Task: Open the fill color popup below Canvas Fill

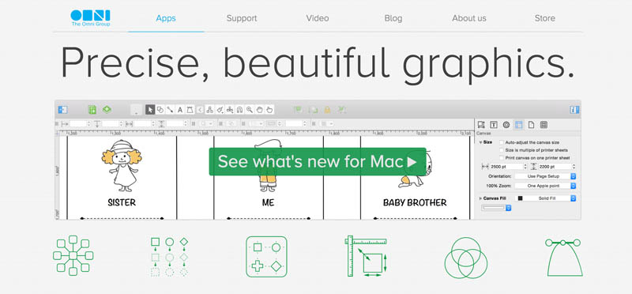Action: 497,208
